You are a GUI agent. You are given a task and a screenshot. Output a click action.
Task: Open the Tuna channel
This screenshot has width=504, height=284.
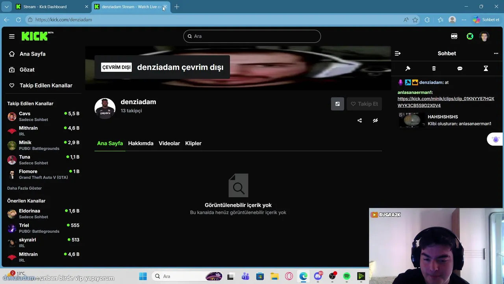click(43, 160)
